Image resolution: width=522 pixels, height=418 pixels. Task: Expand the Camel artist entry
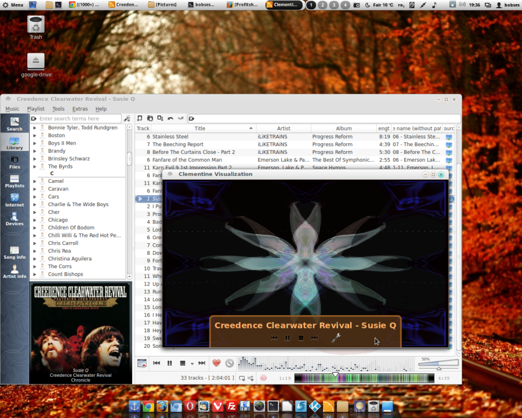point(35,181)
